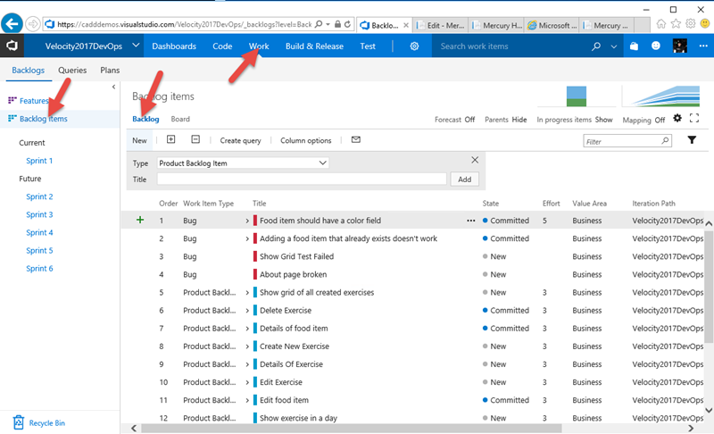Screen dimensions: 714x434
Task: Click the velocity chart thumbnail
Action: [576, 96]
